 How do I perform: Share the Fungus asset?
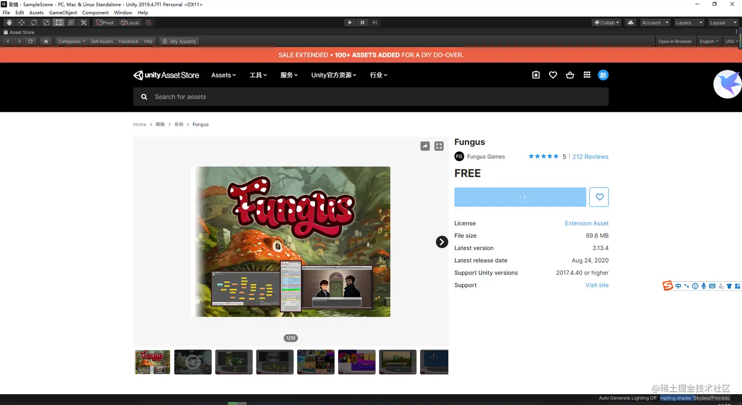(425, 146)
